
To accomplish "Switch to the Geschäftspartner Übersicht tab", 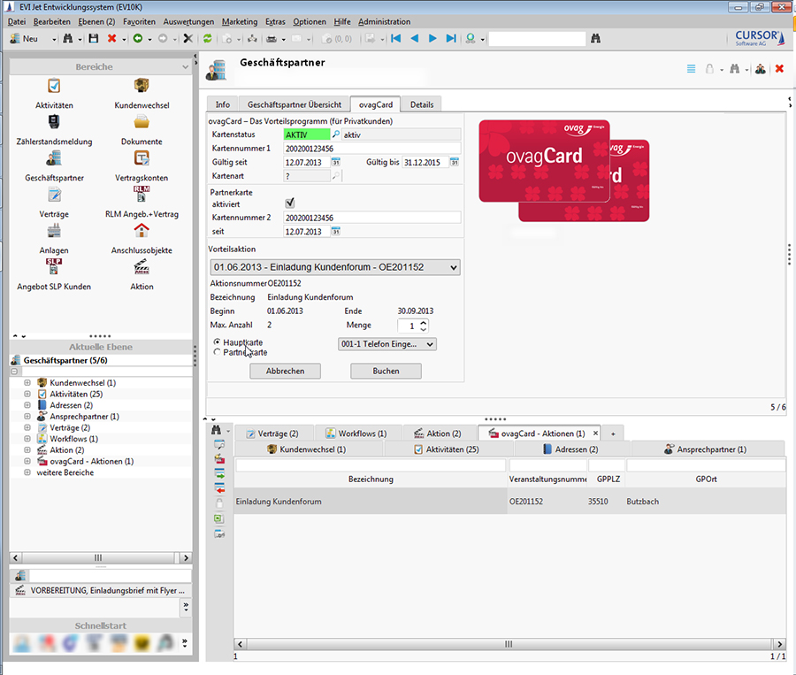I will coord(294,104).
